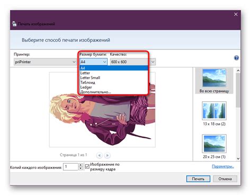251x196 pixels.
Task: Click the layout list scroll down arrow
Action: coord(238,159)
